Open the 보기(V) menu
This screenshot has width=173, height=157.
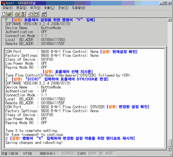[x=35, y=8]
